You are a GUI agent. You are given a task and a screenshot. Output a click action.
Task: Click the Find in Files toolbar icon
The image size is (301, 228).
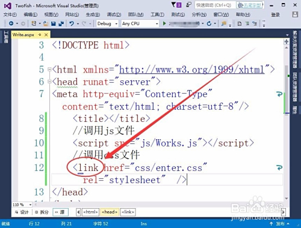click(x=224, y=23)
